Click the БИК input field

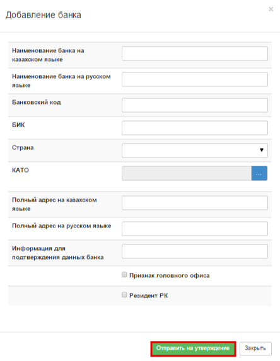(195, 128)
